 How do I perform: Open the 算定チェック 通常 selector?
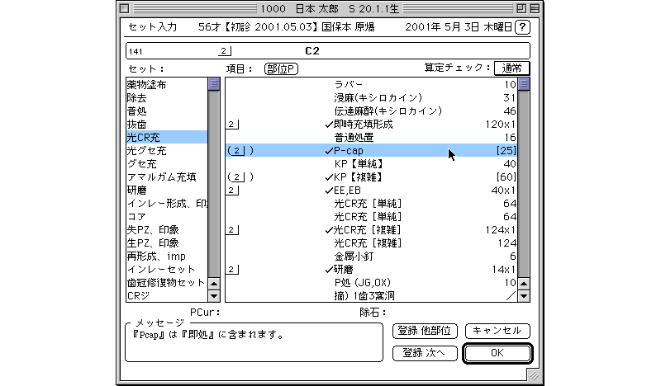512,69
